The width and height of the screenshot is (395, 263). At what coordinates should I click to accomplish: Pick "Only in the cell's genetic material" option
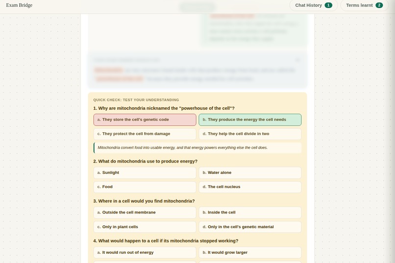(250, 227)
